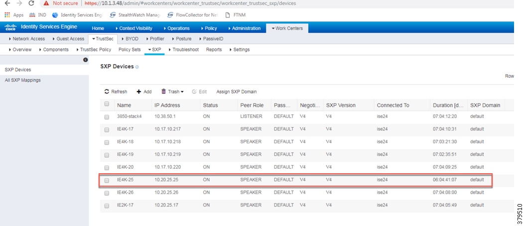
Task: Click the browser forward arrow
Action: pos(19,3)
